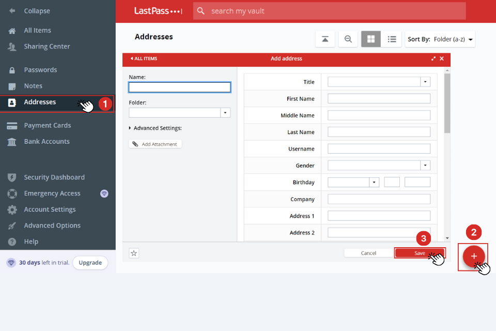
Task: Save the new address
Action: coord(420,252)
